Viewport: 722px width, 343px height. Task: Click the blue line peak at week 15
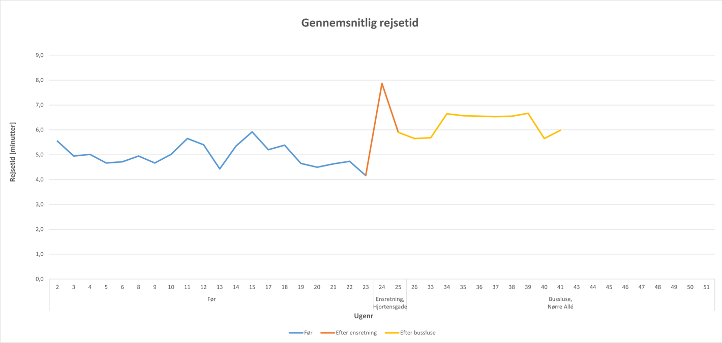252,132
